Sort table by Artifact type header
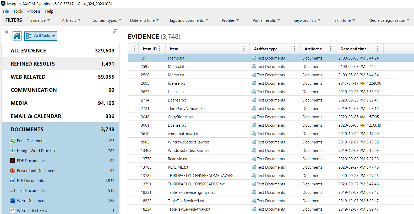This screenshot has width=414, height=214. click(266, 49)
